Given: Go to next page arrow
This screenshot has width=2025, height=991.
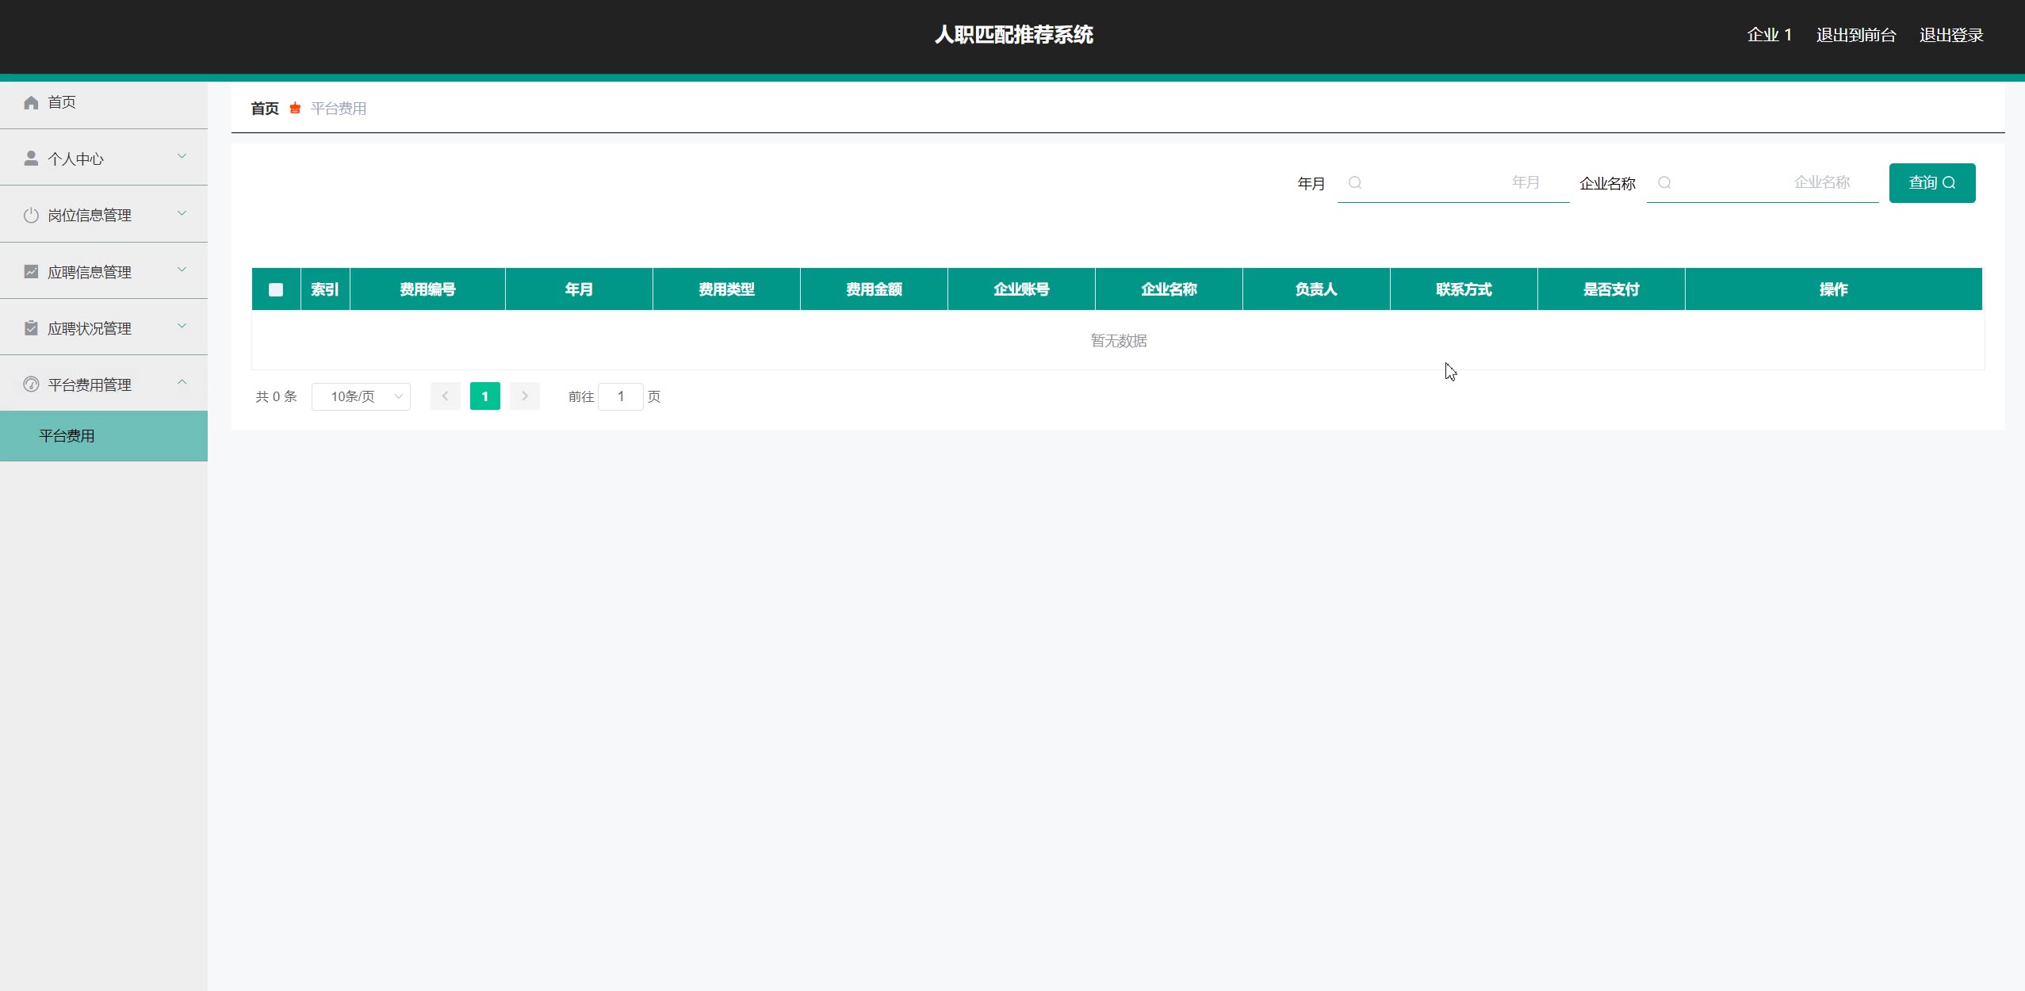Looking at the screenshot, I should click(525, 396).
